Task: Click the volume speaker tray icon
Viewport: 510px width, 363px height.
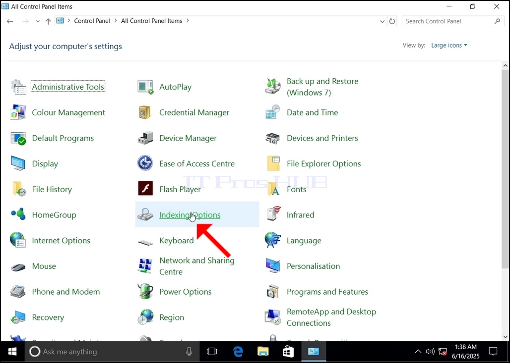Action: pyautogui.click(x=430, y=352)
